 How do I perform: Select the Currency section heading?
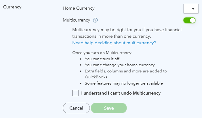tap(12, 7)
